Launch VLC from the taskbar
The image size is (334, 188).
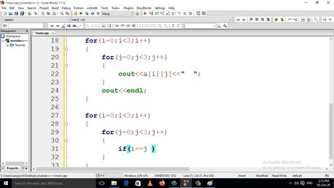click(x=150, y=183)
